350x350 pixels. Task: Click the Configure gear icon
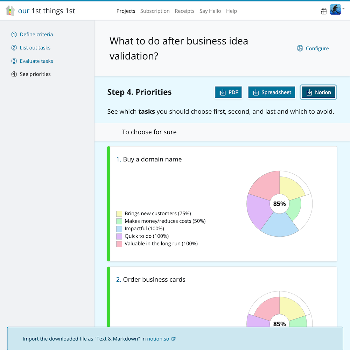[300, 48]
